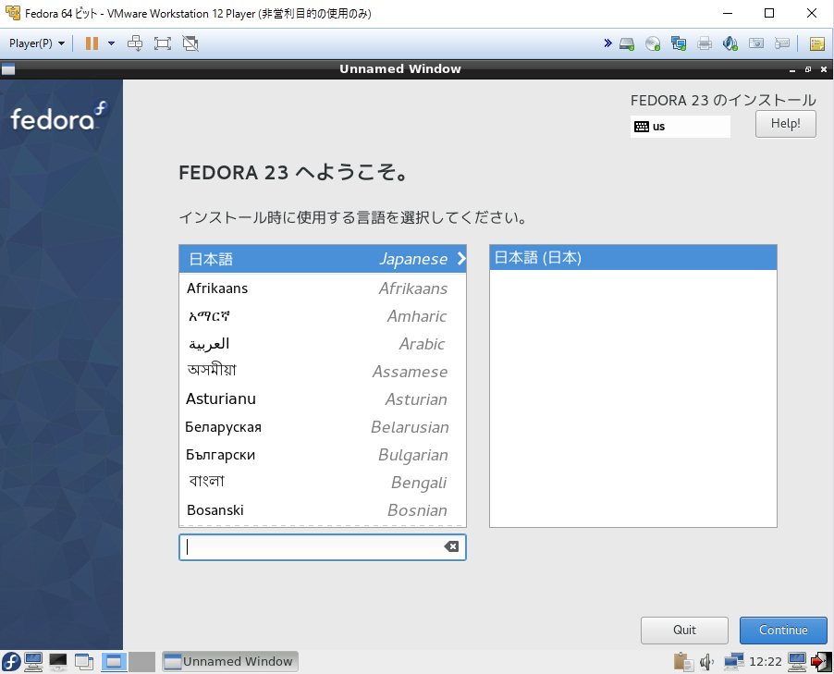Choose 日本語 (日本) locale in right list
834x674 pixels.
633,257
